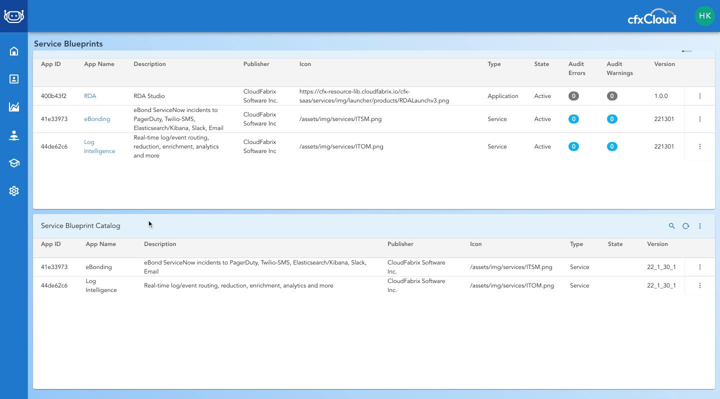Click Audit Warnings badge for Log Intelligence
The height and width of the screenshot is (399, 720).
[612, 146]
